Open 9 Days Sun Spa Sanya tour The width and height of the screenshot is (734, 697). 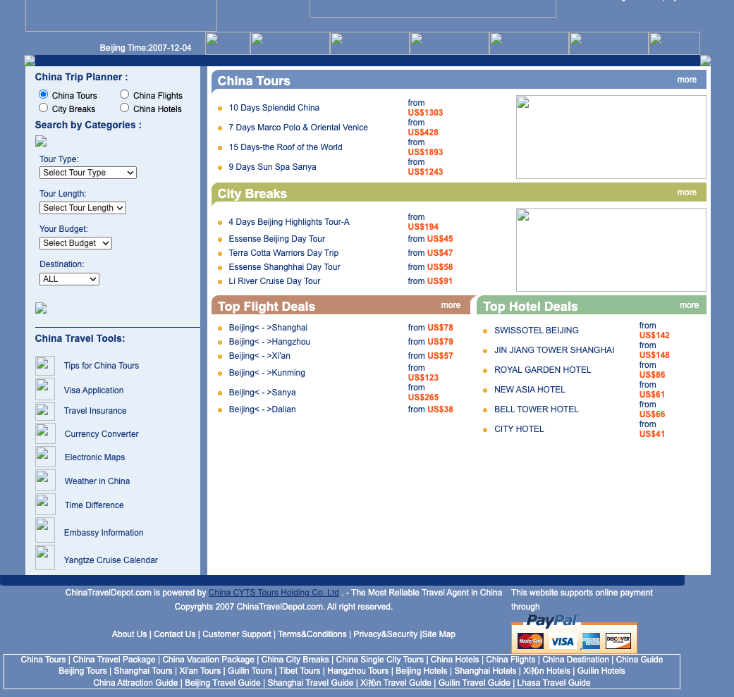272,166
